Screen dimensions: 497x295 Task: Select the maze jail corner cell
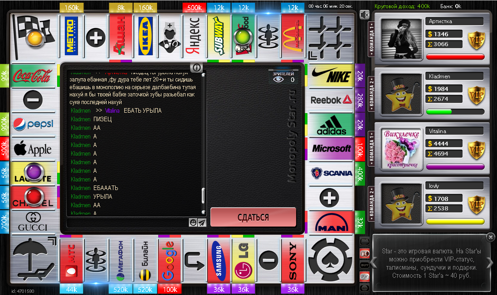[330, 37]
